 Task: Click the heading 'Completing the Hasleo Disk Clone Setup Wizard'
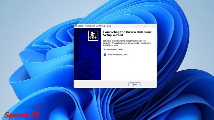point(127,33)
